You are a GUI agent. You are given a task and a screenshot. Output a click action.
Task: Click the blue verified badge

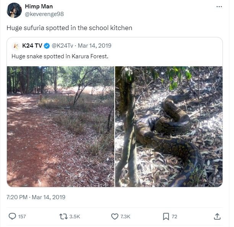pyautogui.click(x=47, y=46)
